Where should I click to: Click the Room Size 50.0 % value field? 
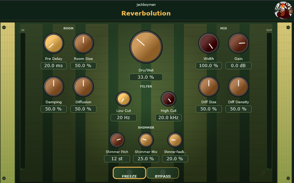pos(83,66)
